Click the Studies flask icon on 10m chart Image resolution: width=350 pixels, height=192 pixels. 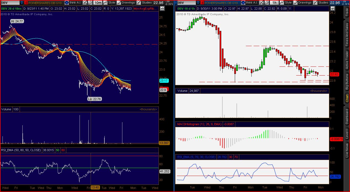tap(139, 2)
